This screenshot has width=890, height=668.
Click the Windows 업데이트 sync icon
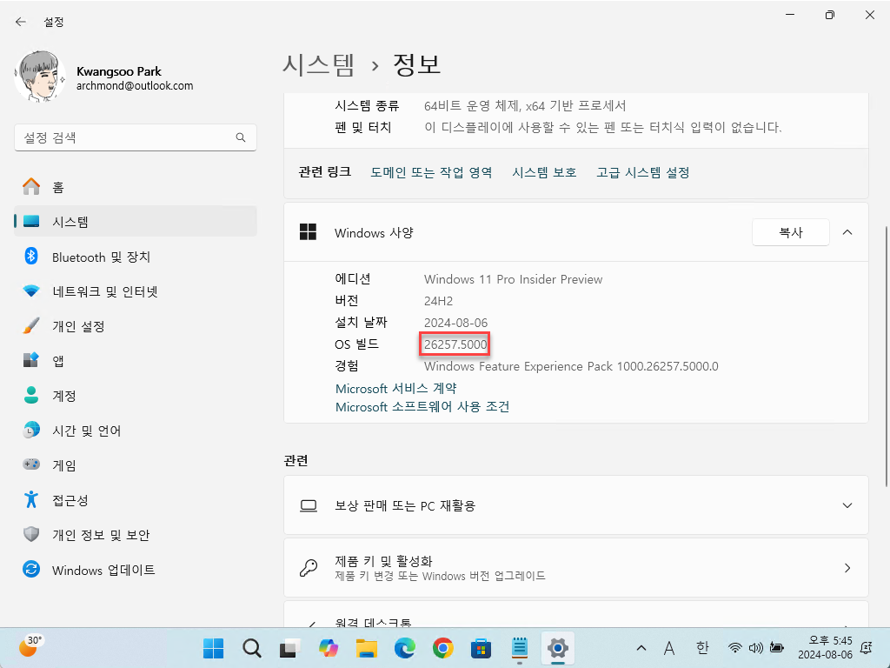(31, 569)
